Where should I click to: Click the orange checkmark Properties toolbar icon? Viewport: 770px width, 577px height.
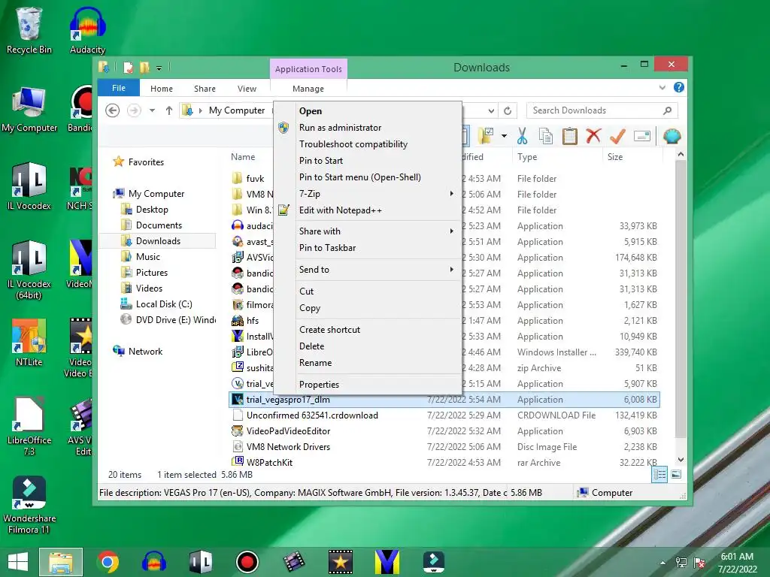click(617, 136)
